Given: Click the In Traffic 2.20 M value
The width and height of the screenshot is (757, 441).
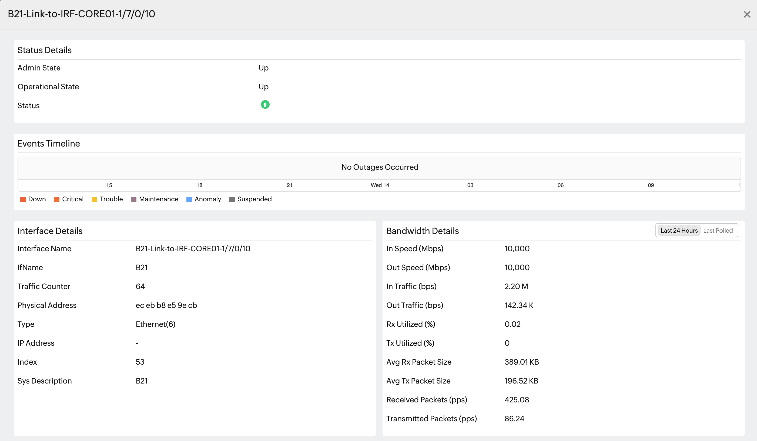Looking at the screenshot, I should 516,286.
